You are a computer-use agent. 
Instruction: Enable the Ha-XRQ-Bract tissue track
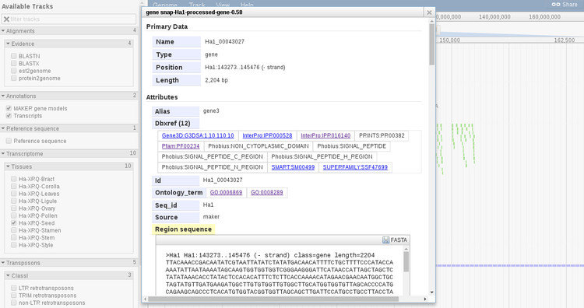(x=14, y=179)
